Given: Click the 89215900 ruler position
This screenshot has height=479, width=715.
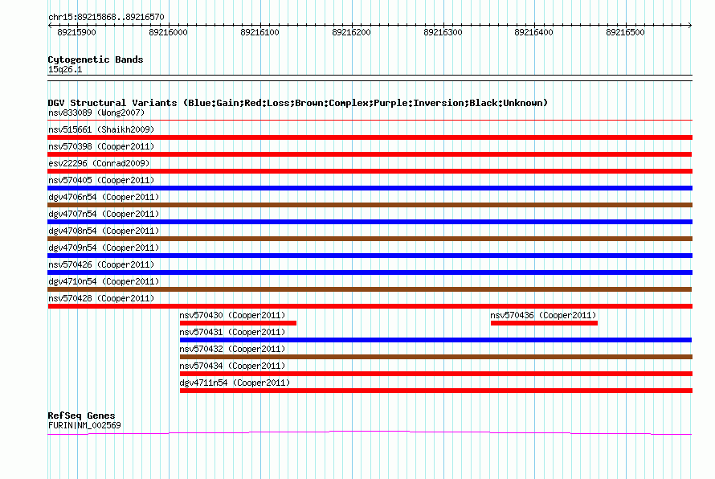Looking at the screenshot, I should (x=76, y=32).
